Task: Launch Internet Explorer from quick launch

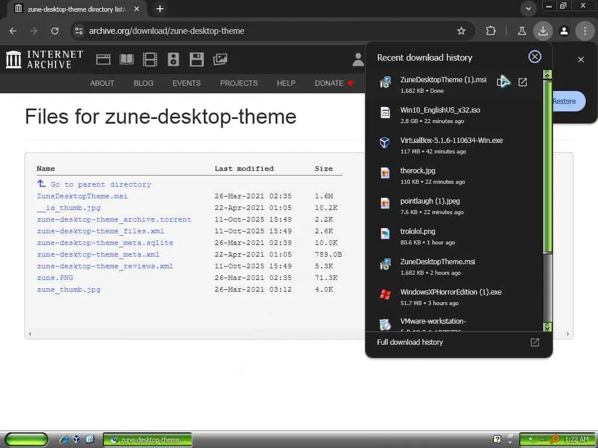Action: (x=64, y=439)
